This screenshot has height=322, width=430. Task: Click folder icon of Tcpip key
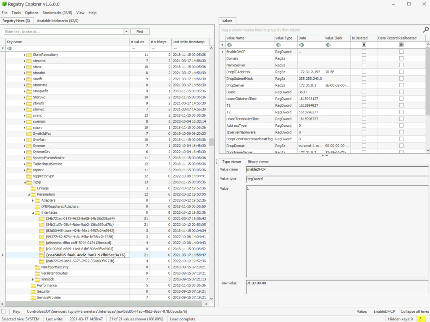(29, 182)
